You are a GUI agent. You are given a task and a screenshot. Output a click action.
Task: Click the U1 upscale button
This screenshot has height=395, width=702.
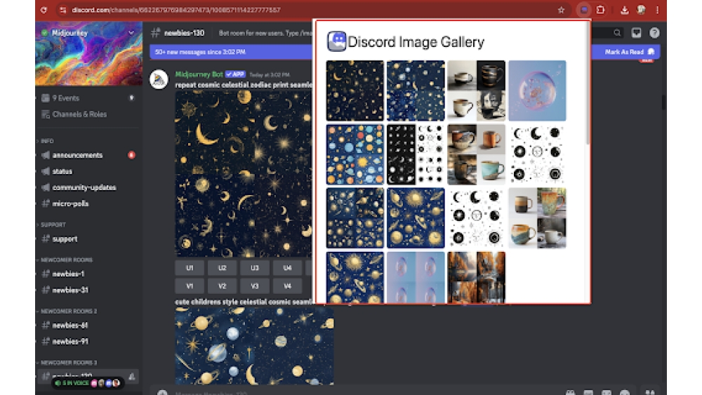[190, 268]
